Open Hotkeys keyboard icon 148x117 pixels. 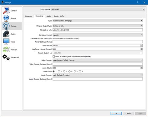(x=6, y=49)
